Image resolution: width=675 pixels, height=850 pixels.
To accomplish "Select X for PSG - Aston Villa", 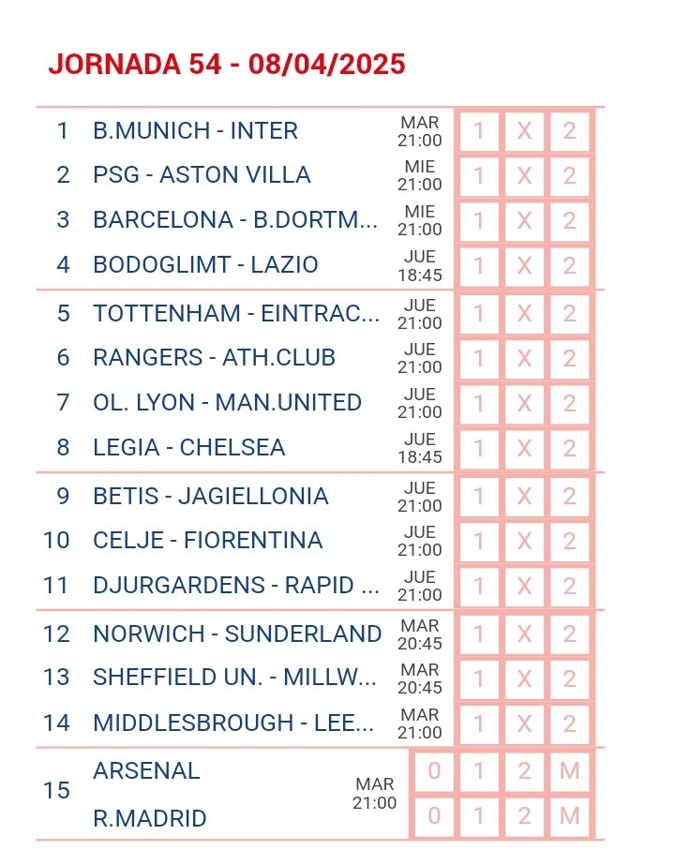I will point(524,176).
